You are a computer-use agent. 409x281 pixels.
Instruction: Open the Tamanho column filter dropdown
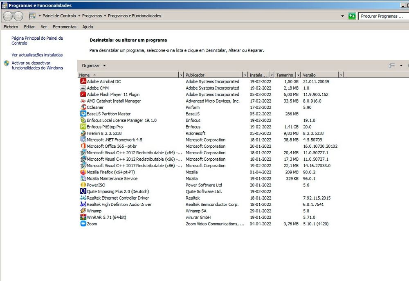tap(299, 75)
